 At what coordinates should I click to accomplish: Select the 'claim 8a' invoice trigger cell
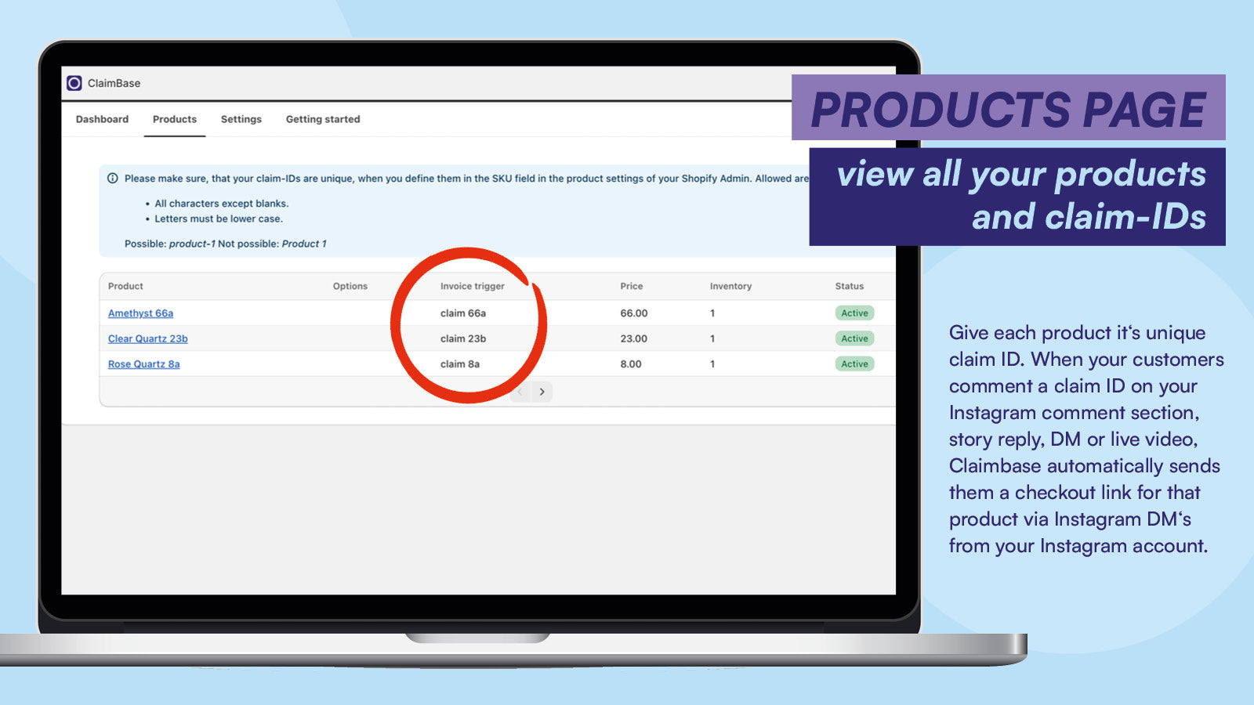[x=460, y=364]
